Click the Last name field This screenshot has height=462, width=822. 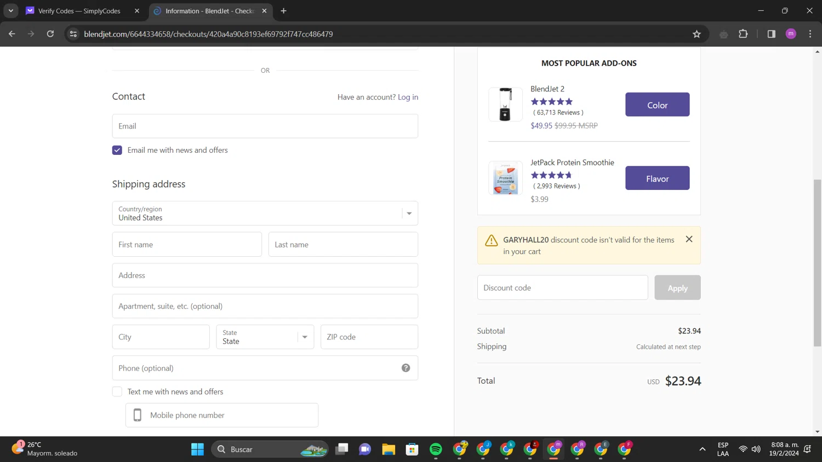click(x=343, y=244)
